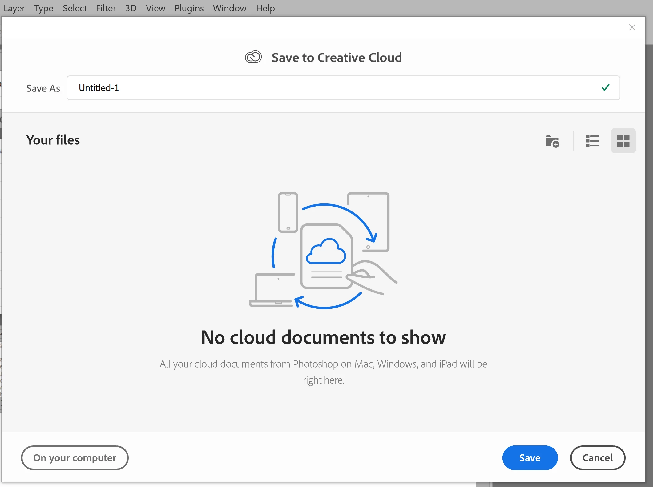The image size is (653, 487).
Task: Click the blue Save button
Action: pyautogui.click(x=530, y=458)
